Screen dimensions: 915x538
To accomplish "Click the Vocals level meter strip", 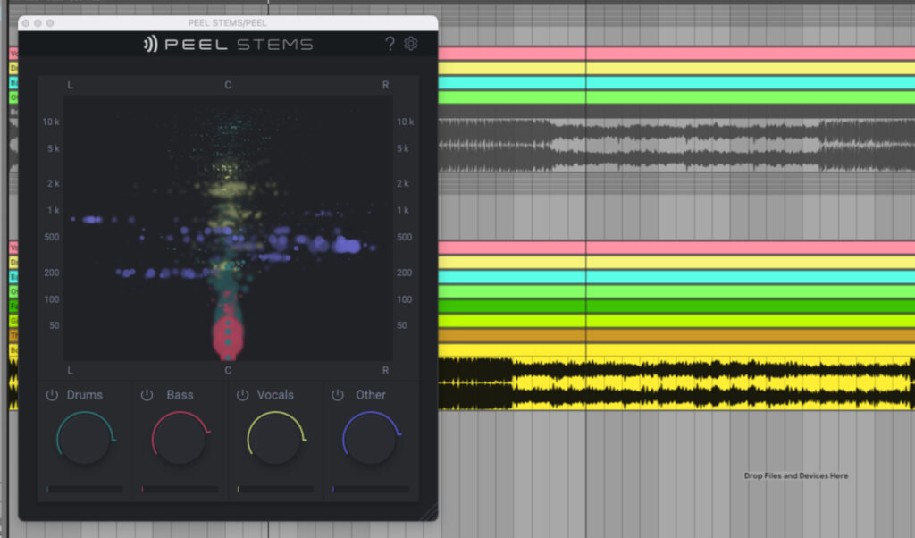I will coord(275,489).
